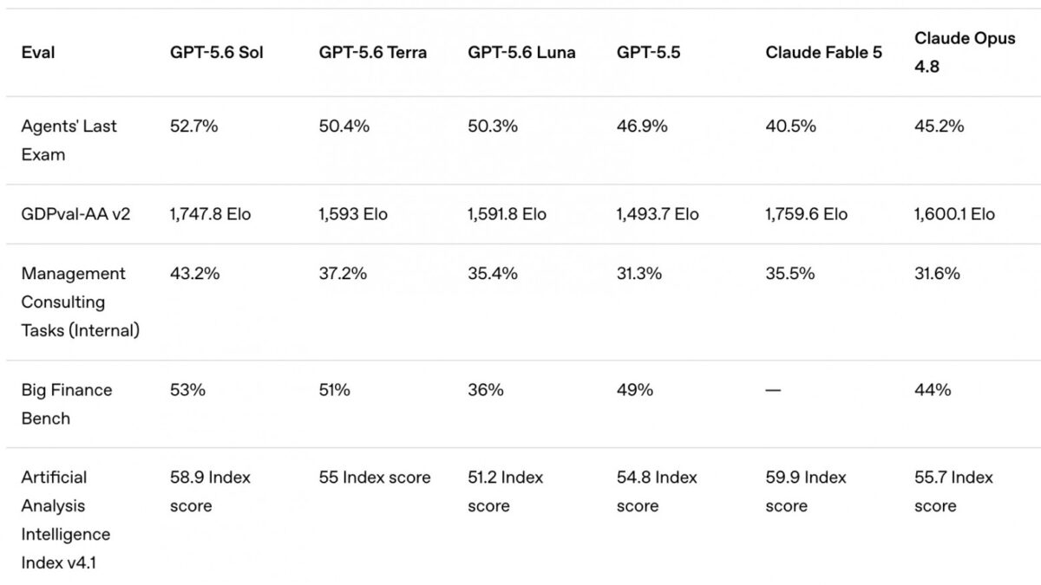Select the GPT-5.6 Terra column header
1041x585 pixels.
coord(373,52)
